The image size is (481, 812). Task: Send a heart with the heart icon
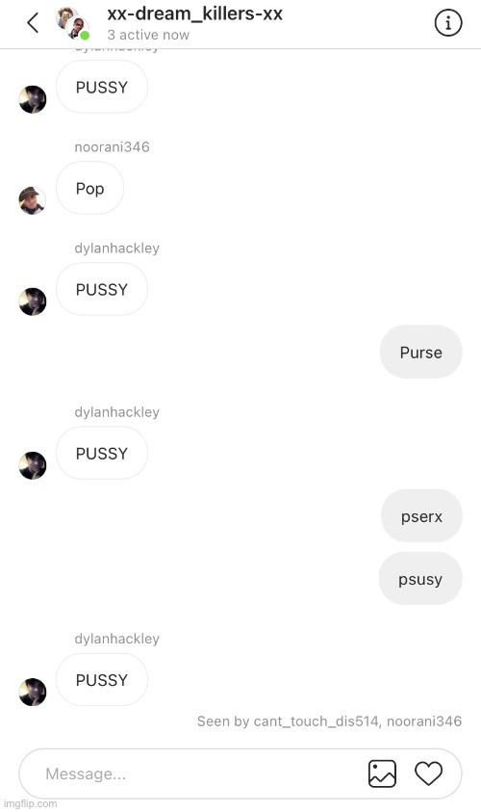click(x=429, y=773)
